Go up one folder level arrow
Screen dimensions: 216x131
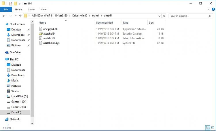point(20,16)
